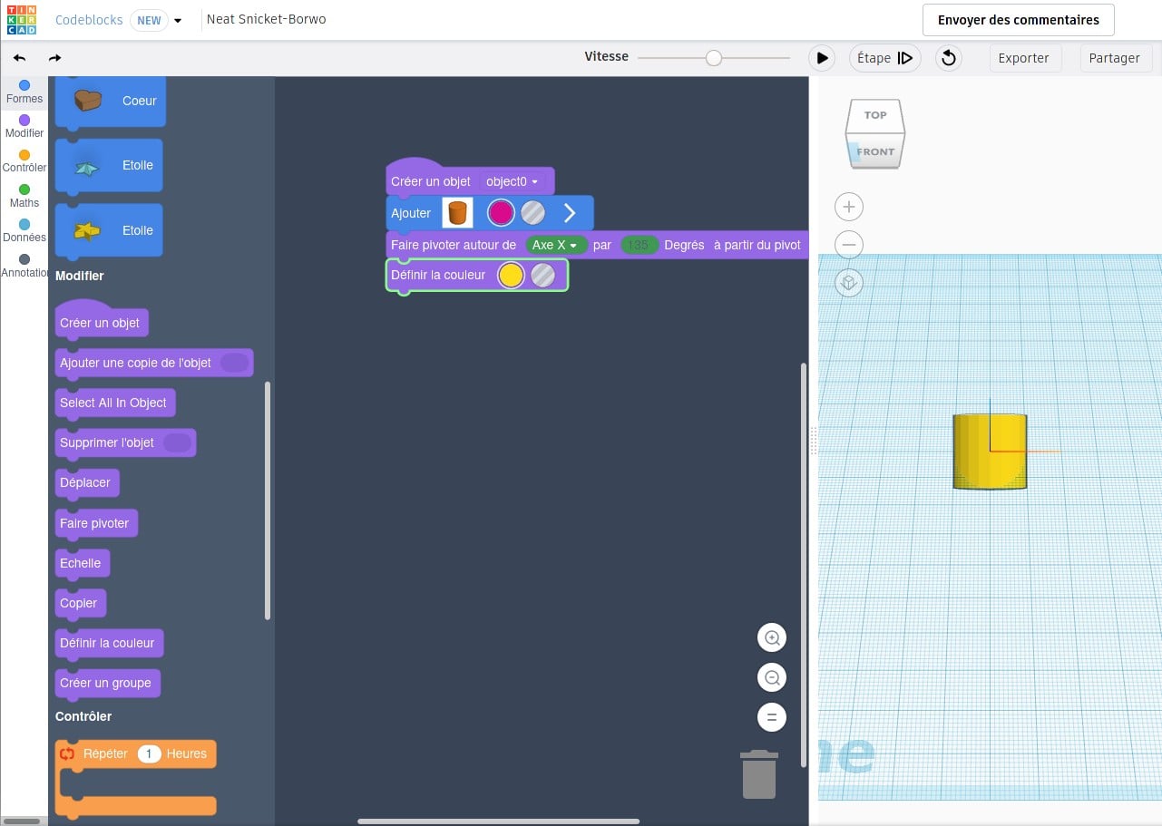The height and width of the screenshot is (826, 1162).
Task: Click the 3D viewer zoom-in plus button
Action: (x=848, y=207)
